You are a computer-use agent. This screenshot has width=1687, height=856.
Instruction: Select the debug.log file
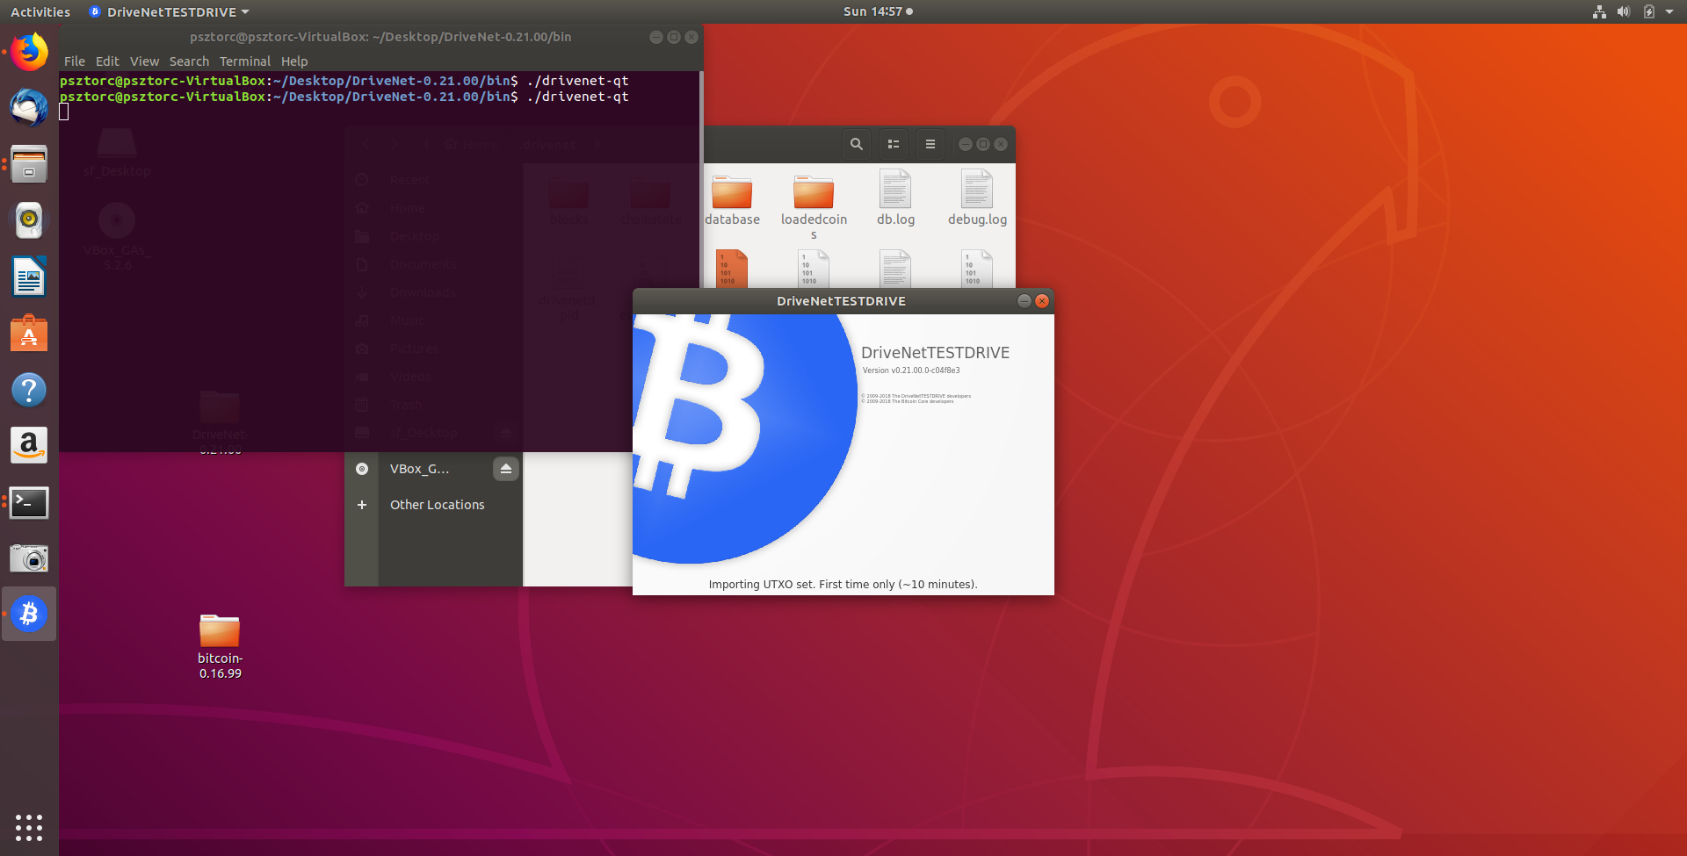[977, 198]
